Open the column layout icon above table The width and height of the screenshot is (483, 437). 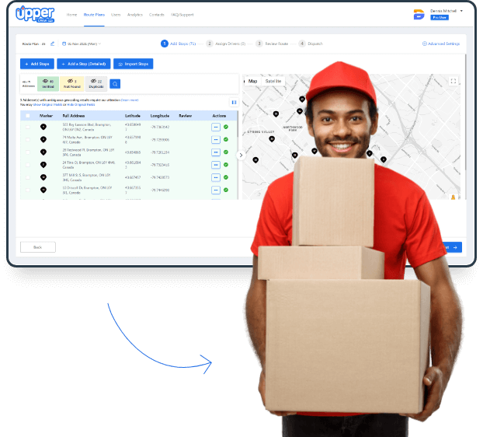click(x=234, y=103)
